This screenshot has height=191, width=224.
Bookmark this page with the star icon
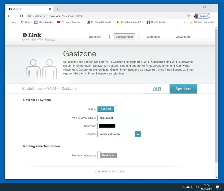tap(188, 16)
